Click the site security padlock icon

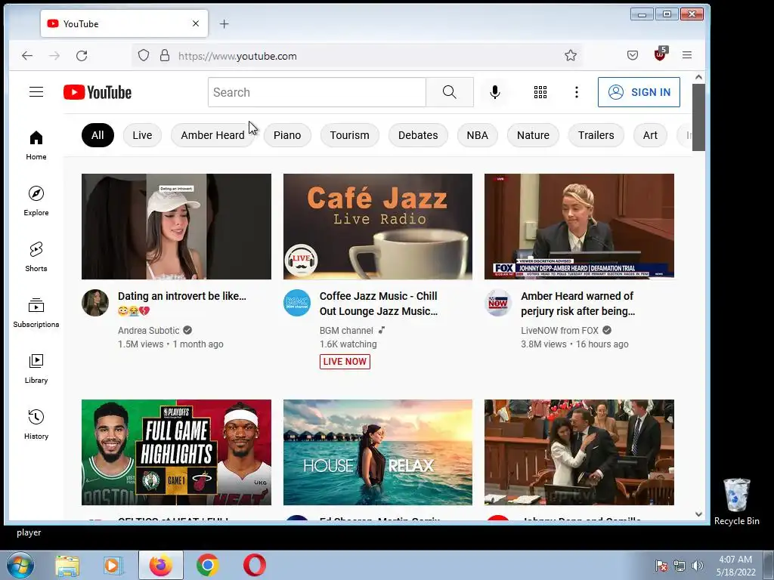(165, 55)
